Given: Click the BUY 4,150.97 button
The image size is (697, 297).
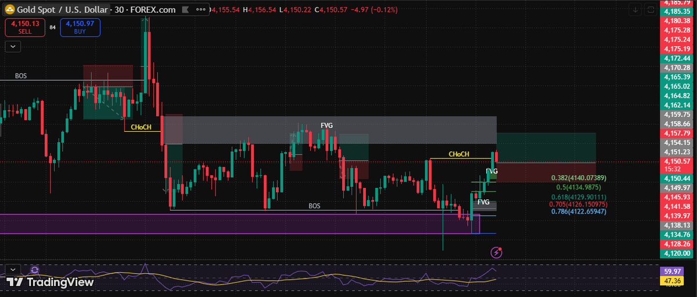Looking at the screenshot, I should (80, 27).
